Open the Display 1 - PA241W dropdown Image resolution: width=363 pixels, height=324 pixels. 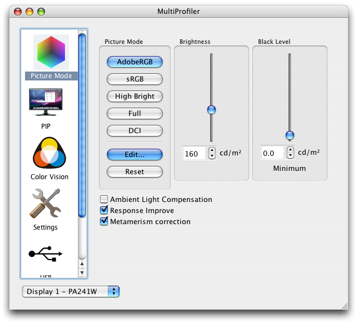coord(71,292)
